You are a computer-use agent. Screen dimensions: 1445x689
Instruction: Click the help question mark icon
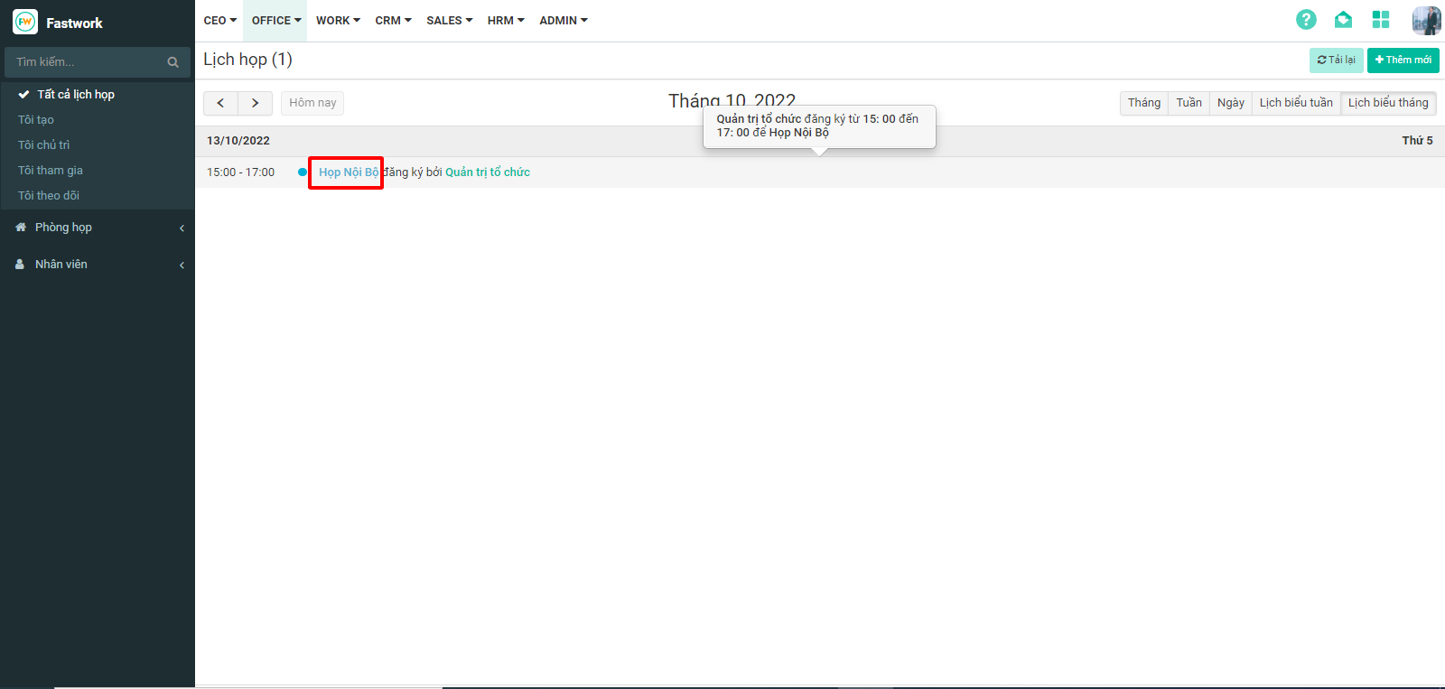[1306, 20]
